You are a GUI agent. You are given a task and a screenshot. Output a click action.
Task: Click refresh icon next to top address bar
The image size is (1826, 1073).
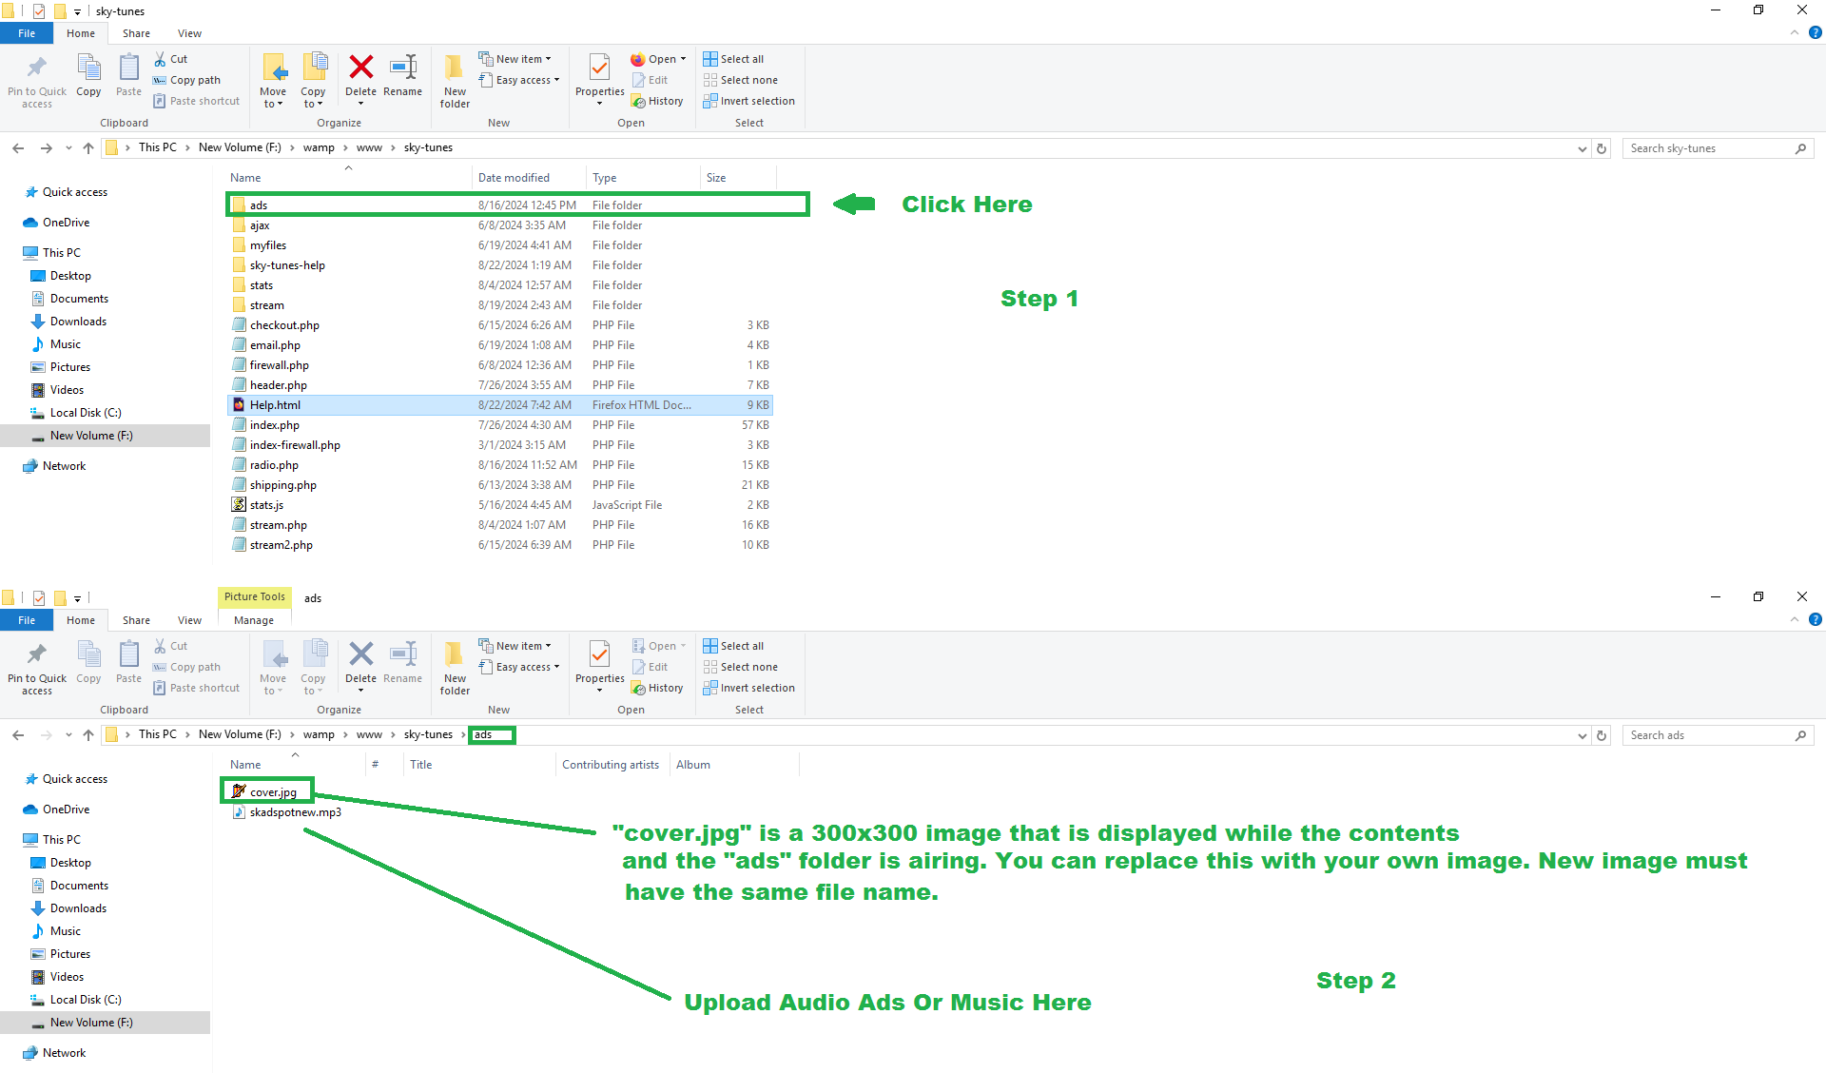click(1602, 148)
